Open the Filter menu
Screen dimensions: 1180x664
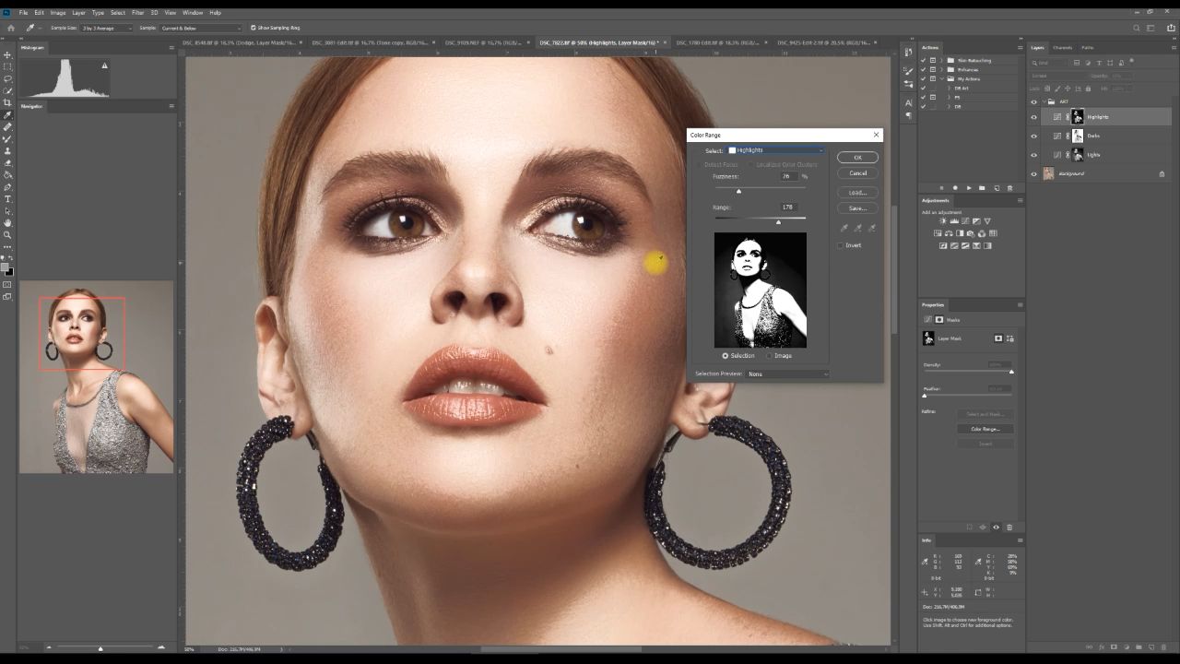click(x=137, y=13)
